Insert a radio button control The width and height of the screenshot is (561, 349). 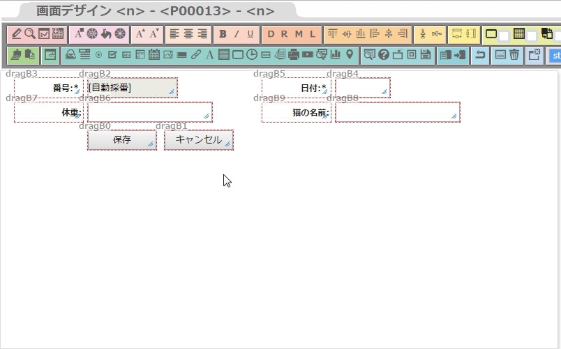[x=99, y=55]
